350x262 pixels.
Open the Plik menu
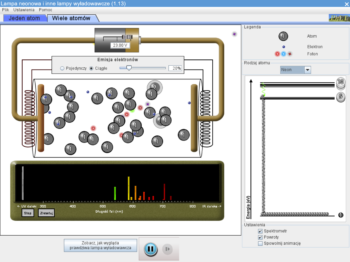pyautogui.click(x=5, y=10)
